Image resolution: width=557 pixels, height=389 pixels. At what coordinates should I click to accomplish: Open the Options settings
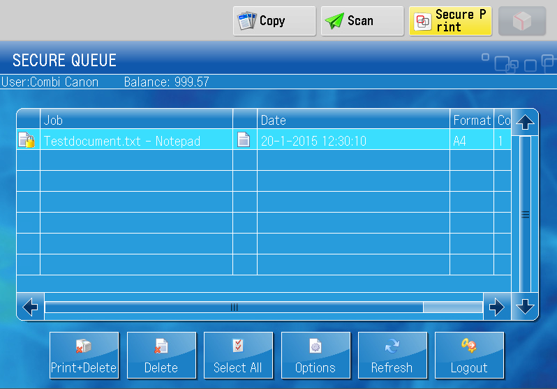(x=315, y=356)
